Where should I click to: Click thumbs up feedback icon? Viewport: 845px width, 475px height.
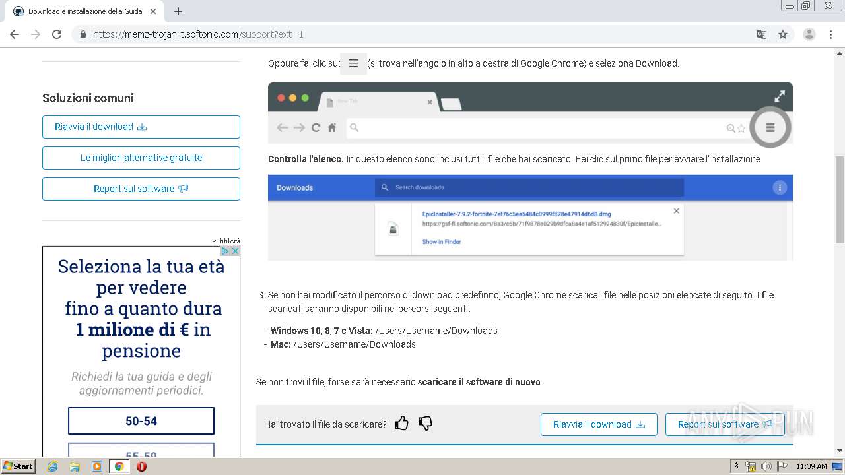click(x=401, y=424)
